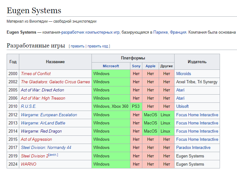The width and height of the screenshot is (237, 170).
Task: Select Sony 'Нет' cell in 2012 row
Action: [136, 115]
